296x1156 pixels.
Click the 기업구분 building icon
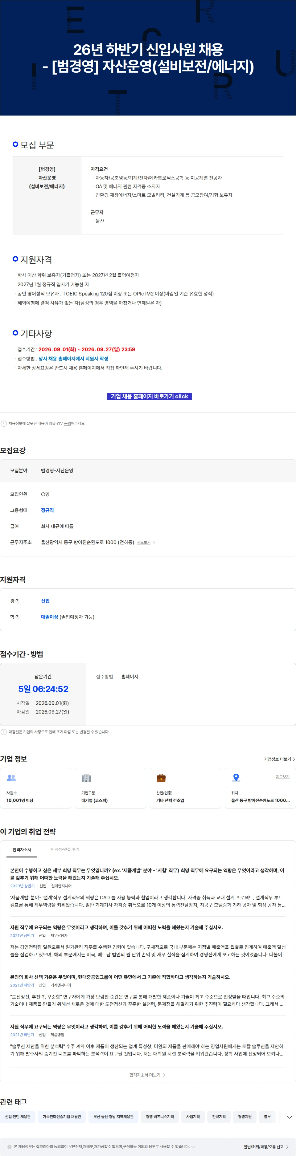pos(86,778)
